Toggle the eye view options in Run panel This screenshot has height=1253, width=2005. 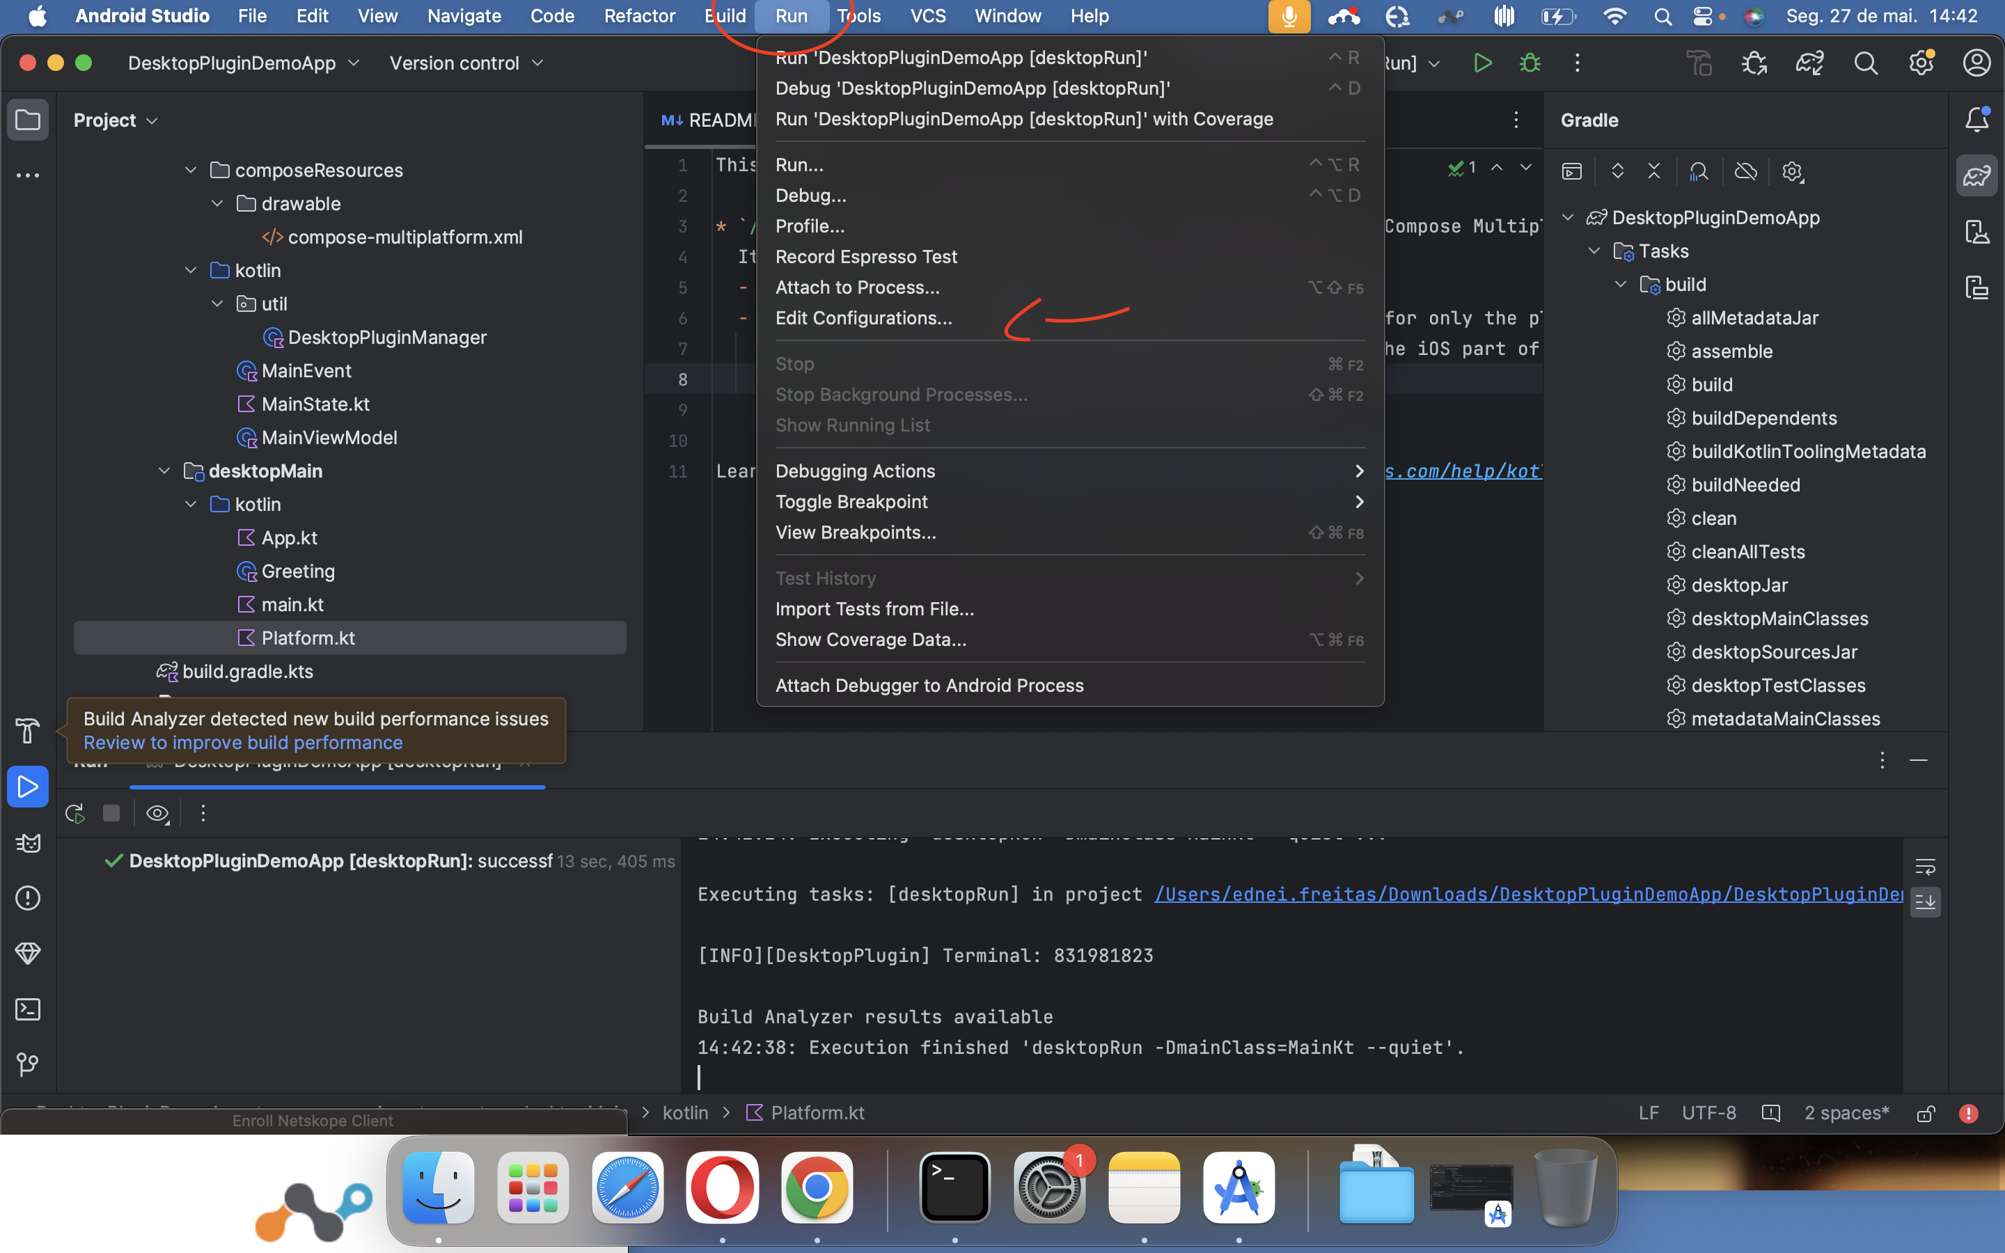[x=157, y=814]
